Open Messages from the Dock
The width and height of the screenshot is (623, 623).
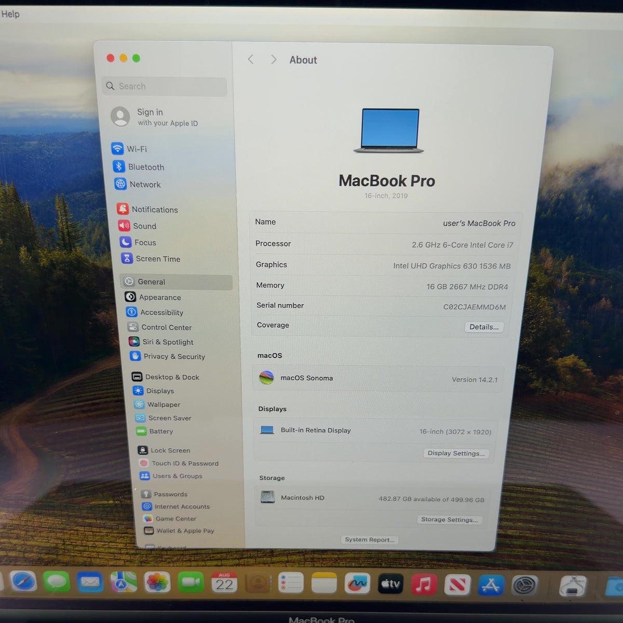point(57,582)
